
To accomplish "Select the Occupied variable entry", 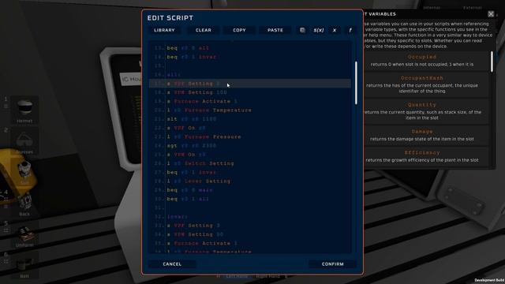I will click(422, 60).
